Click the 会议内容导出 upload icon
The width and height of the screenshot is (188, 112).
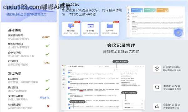click(x=157, y=106)
